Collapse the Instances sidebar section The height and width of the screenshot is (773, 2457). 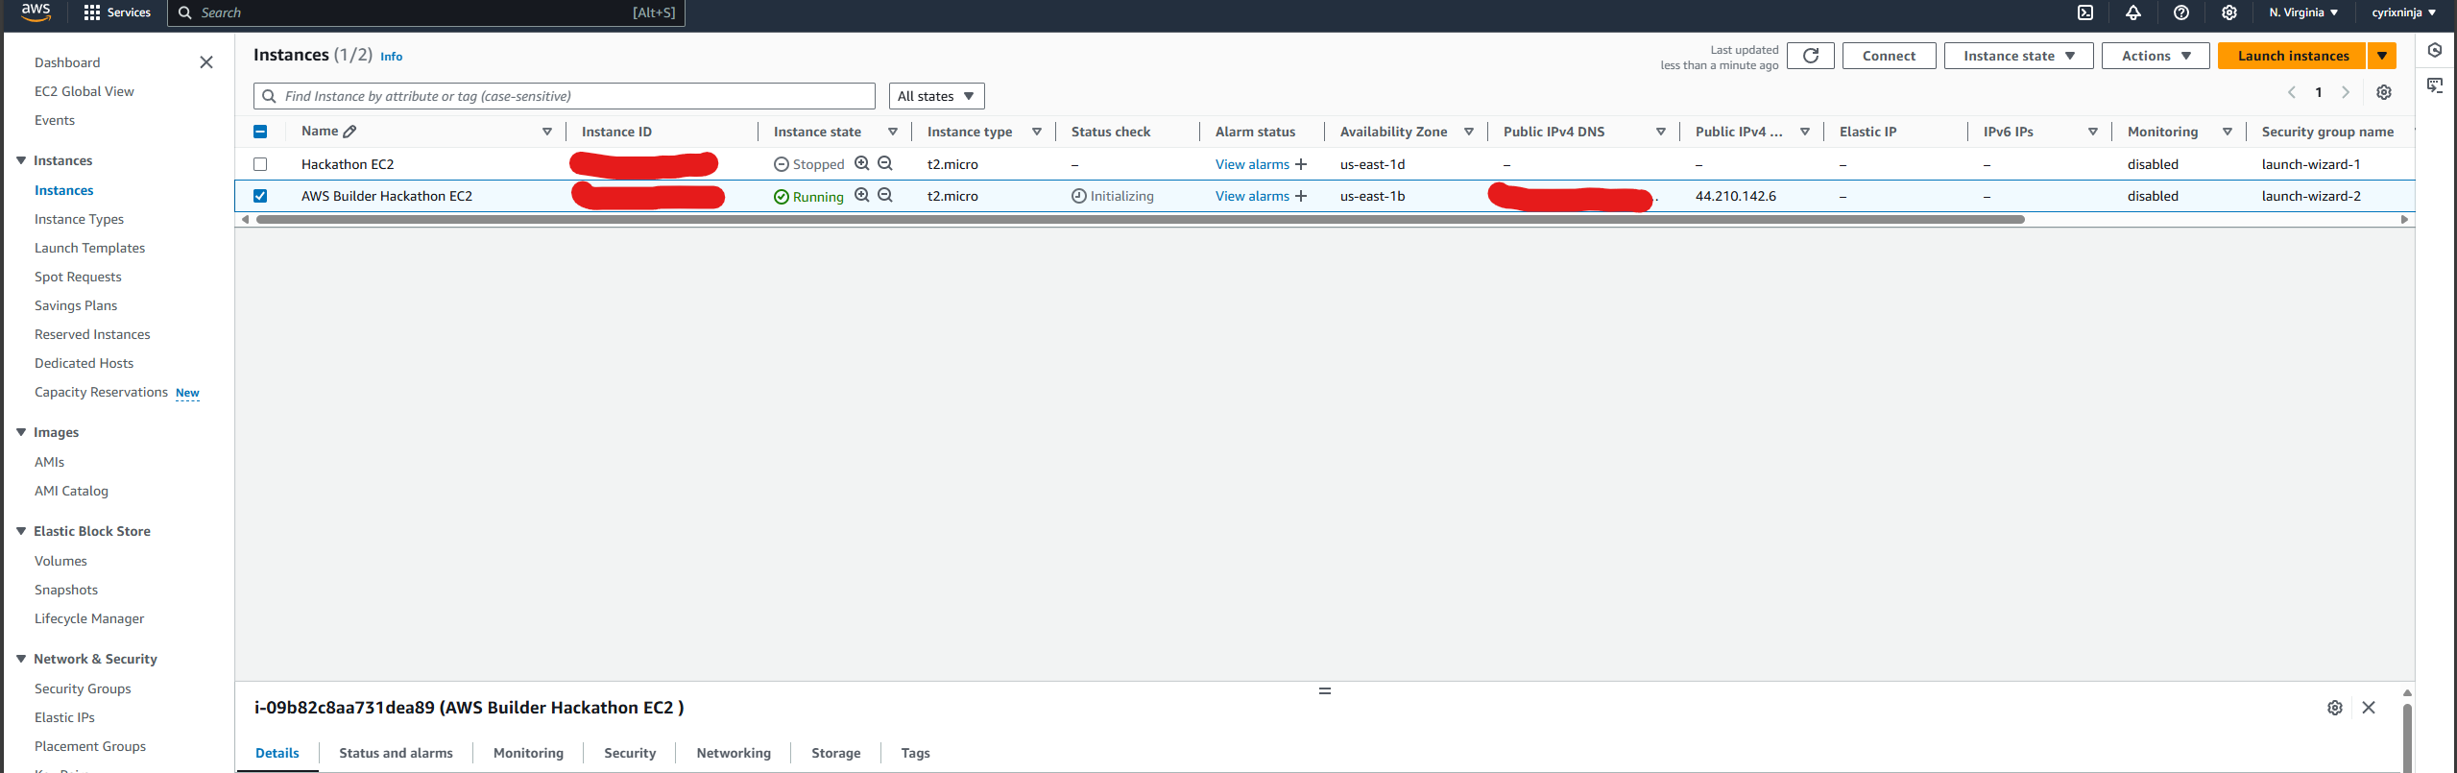(21, 160)
